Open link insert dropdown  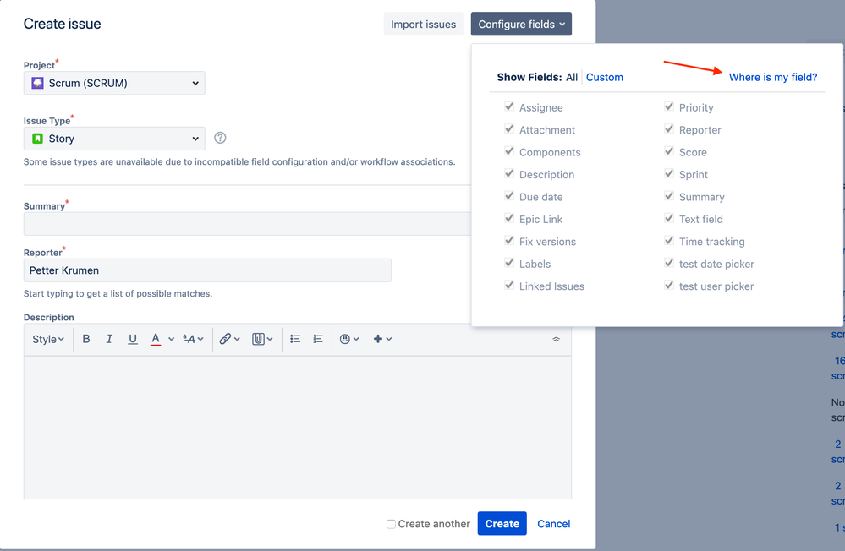pos(229,339)
